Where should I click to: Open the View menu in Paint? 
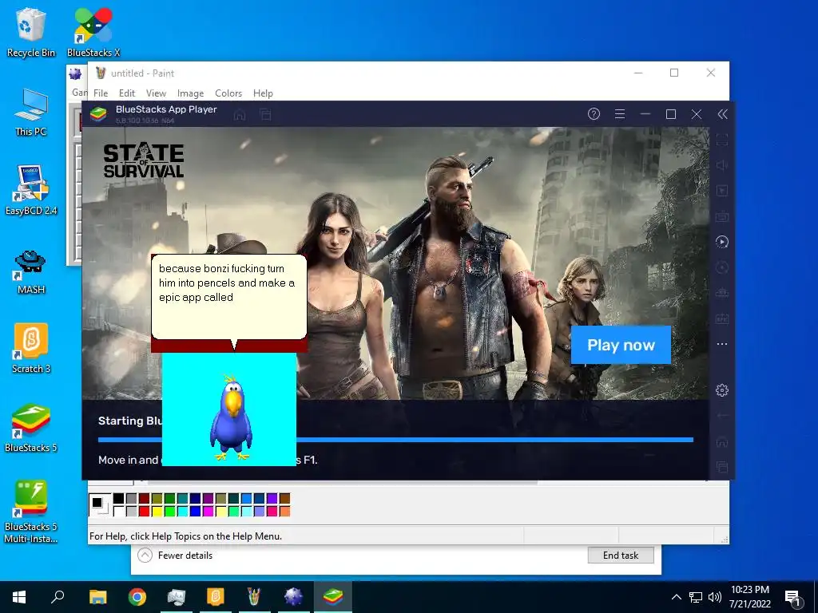tap(156, 93)
